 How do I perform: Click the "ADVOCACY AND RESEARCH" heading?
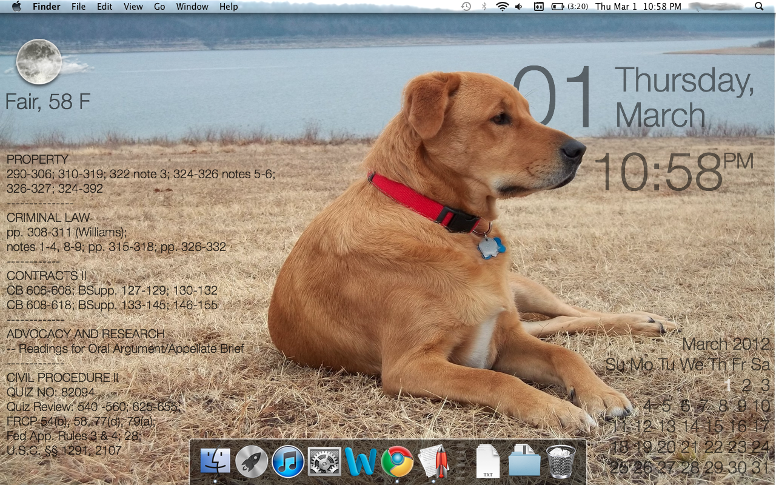pos(85,334)
